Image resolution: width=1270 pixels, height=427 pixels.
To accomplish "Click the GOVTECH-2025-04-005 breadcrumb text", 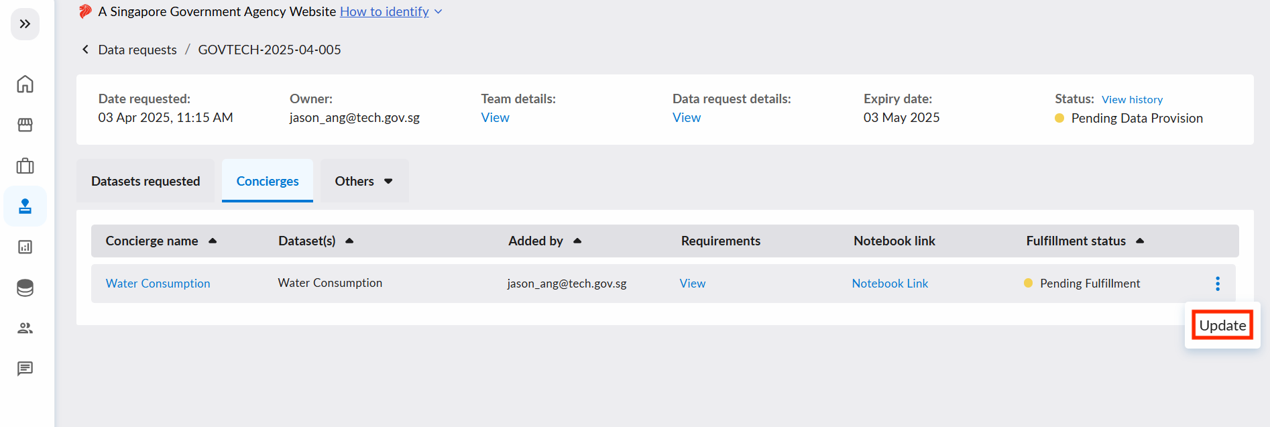I will pos(270,50).
